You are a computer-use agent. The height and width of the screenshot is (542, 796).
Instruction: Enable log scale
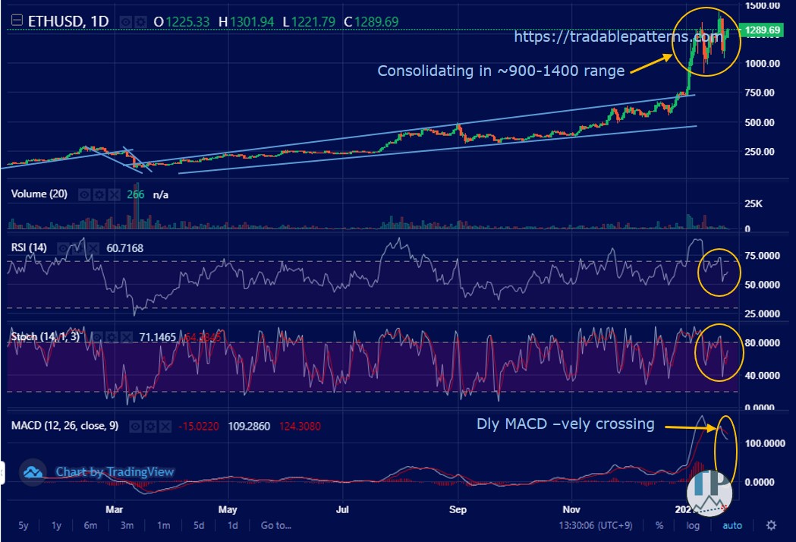[693, 525]
